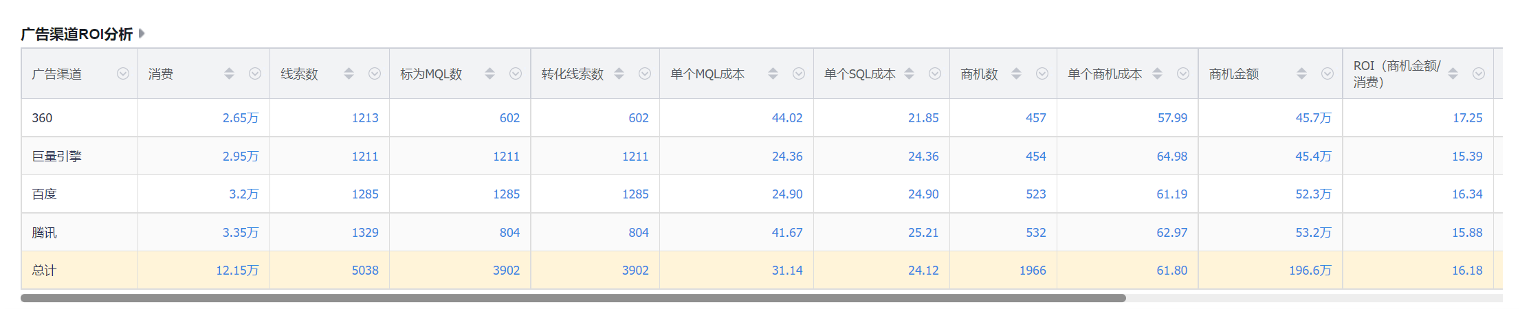Click the 31.14 total MQL cost
This screenshot has height=309, width=1520.
click(x=787, y=271)
